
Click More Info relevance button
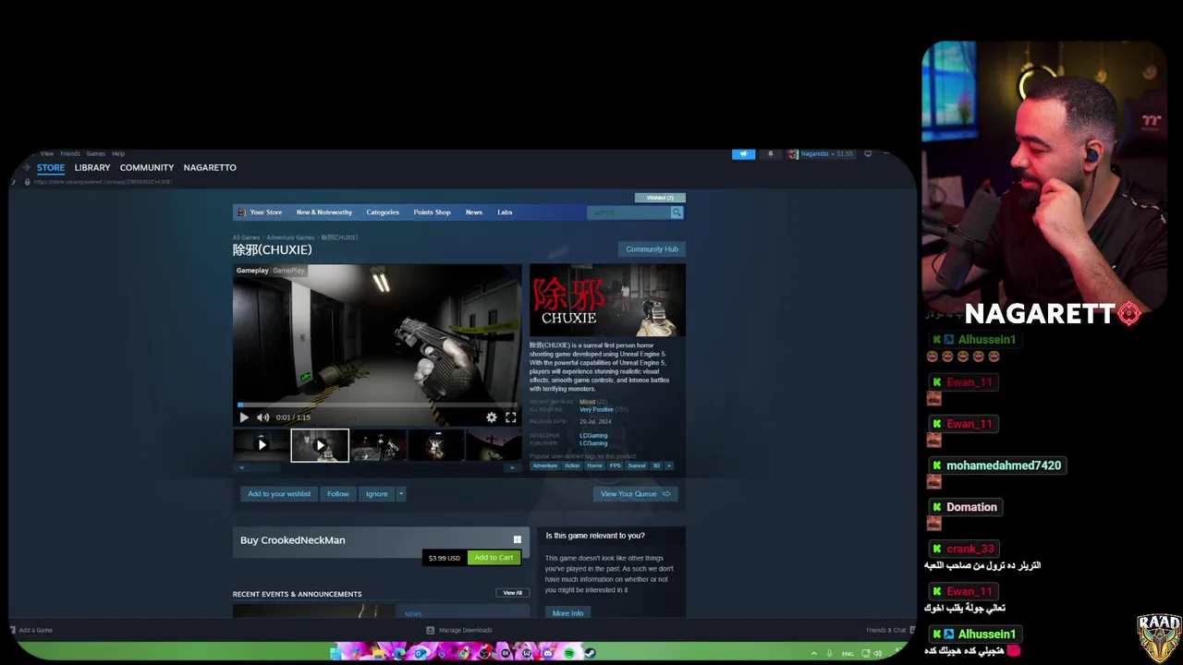tap(567, 613)
